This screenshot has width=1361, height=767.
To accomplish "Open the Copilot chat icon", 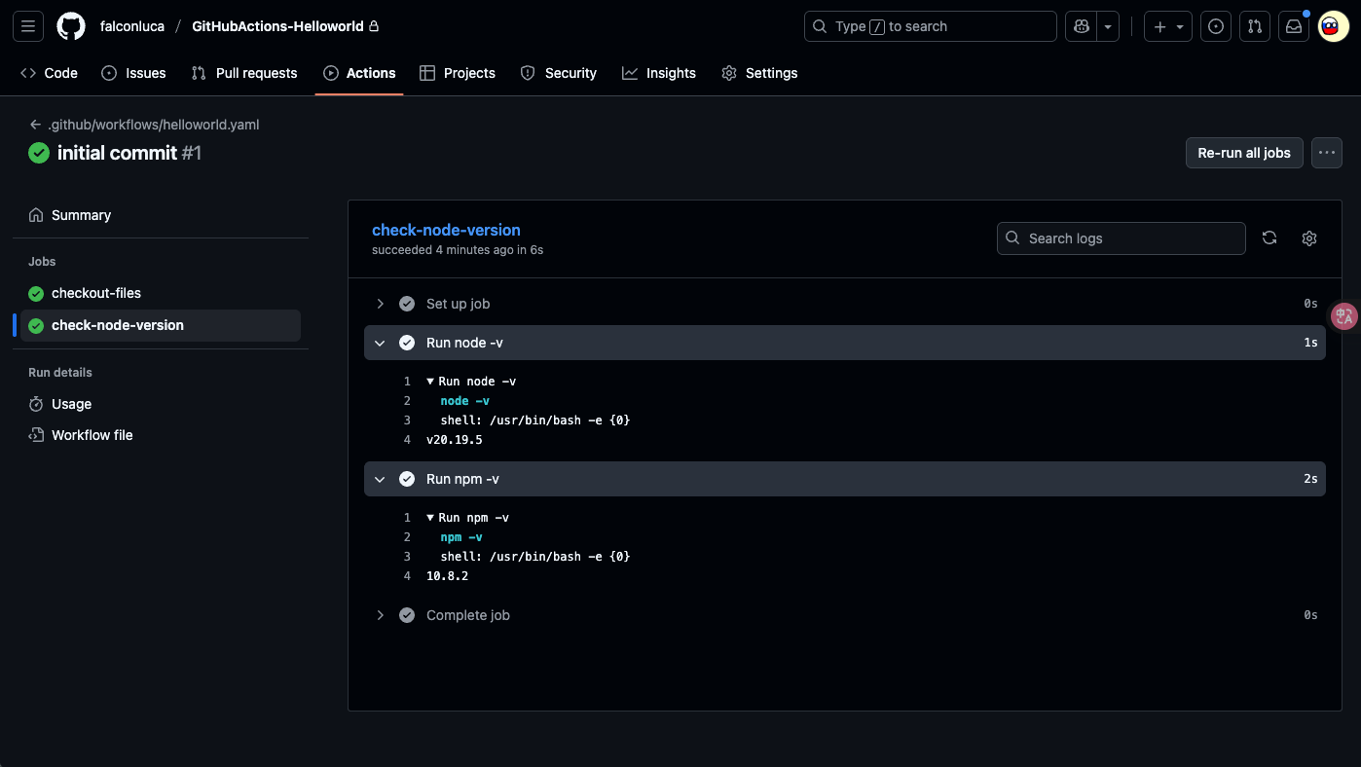I will point(1081,26).
